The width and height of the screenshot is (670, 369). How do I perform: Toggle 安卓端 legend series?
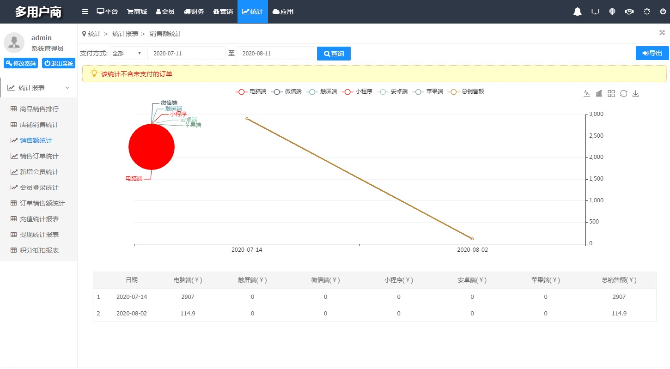click(x=392, y=91)
